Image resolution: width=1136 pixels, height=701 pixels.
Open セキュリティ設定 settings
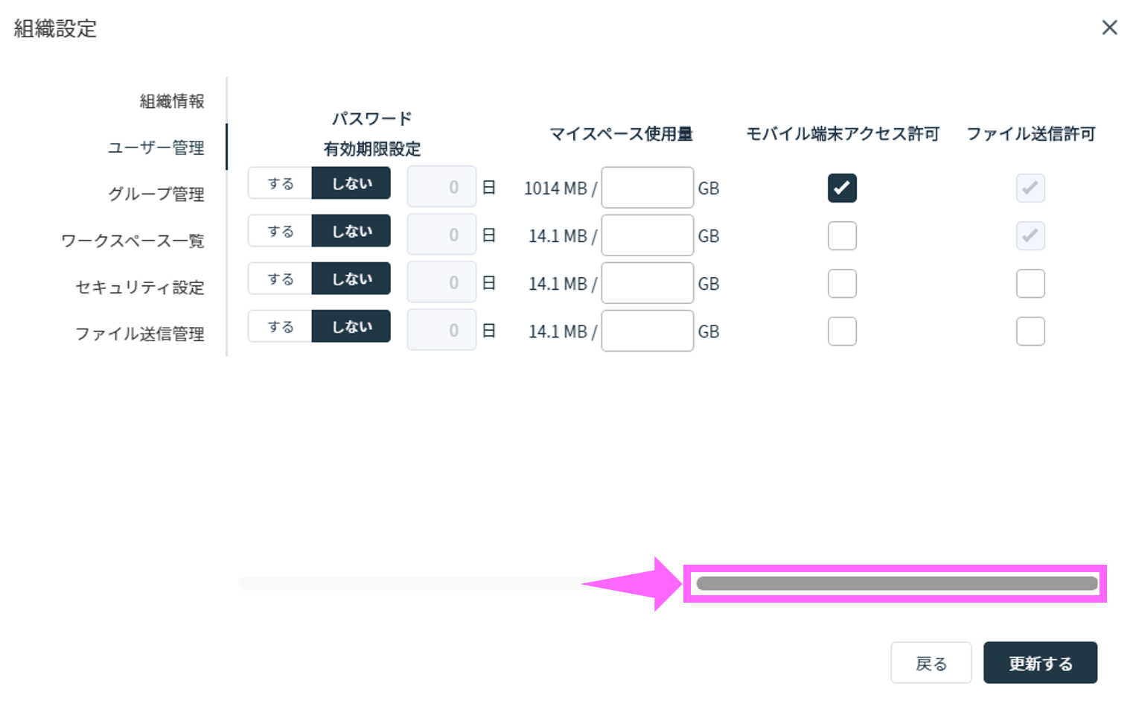tap(139, 288)
